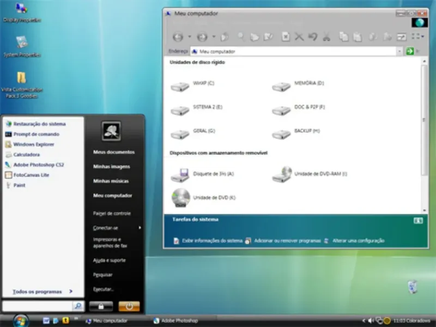The width and height of the screenshot is (436, 327).
Task: Click the Start menu search field
Action: [37, 306]
